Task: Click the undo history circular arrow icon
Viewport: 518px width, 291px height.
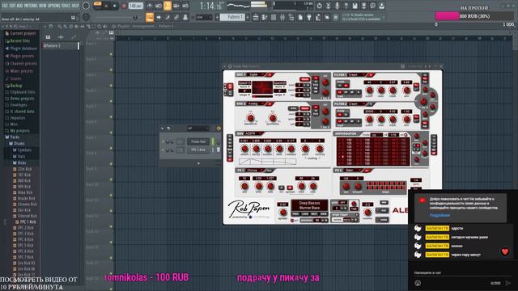Action: 319,6
